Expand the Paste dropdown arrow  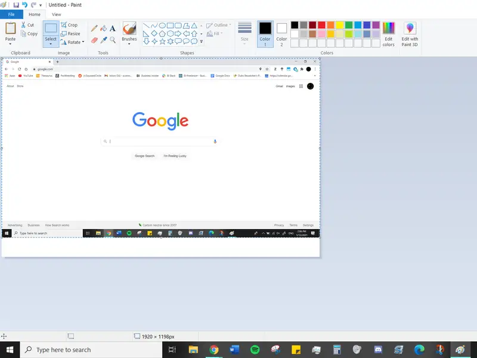[10, 44]
